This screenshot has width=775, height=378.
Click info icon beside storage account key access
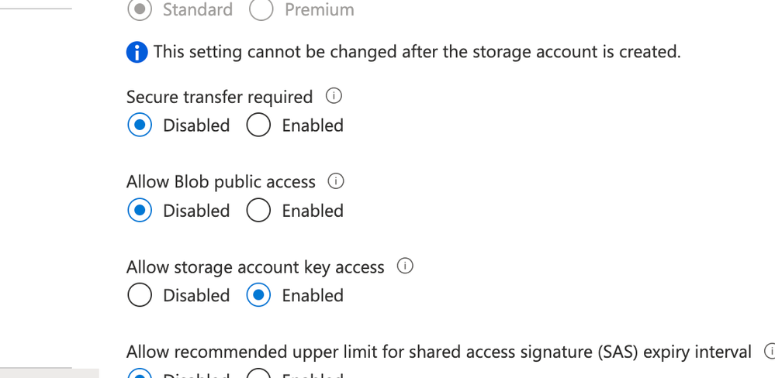point(405,266)
